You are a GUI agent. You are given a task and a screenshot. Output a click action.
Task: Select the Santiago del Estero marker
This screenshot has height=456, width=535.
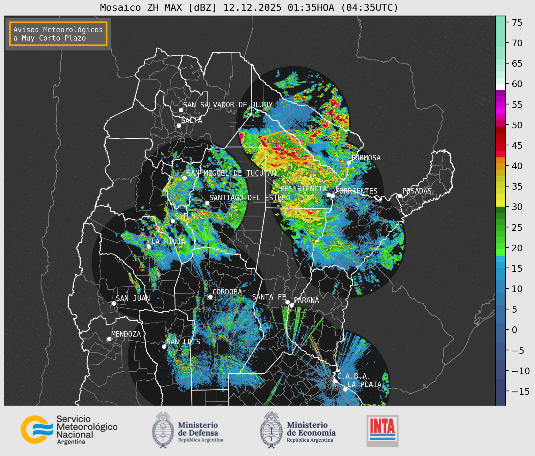[207, 203]
